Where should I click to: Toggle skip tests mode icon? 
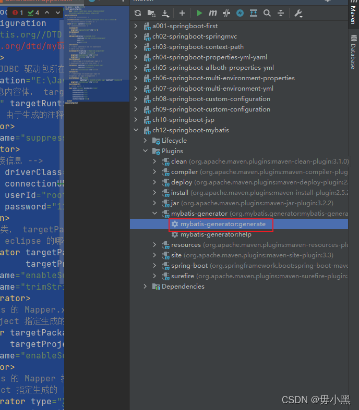(x=226, y=13)
